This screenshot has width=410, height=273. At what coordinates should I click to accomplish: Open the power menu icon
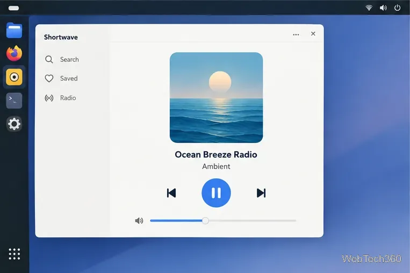(397, 8)
